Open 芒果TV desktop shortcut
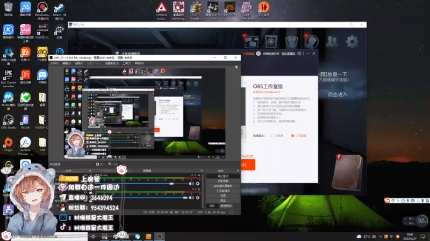 25,54
